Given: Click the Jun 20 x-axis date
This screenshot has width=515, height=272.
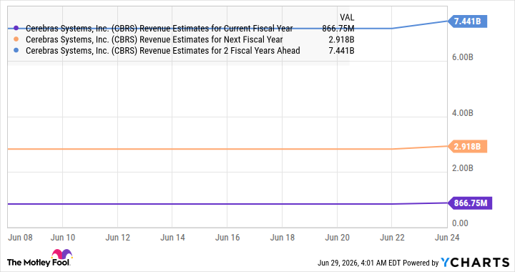Looking at the screenshot, I should coord(337,238).
